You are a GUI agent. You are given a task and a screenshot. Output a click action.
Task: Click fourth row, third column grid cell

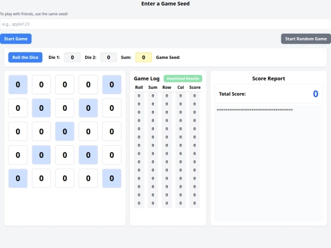tap(65, 155)
